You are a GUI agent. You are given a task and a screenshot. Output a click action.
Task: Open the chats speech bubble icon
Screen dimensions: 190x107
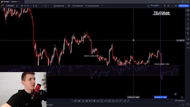click(188, 39)
